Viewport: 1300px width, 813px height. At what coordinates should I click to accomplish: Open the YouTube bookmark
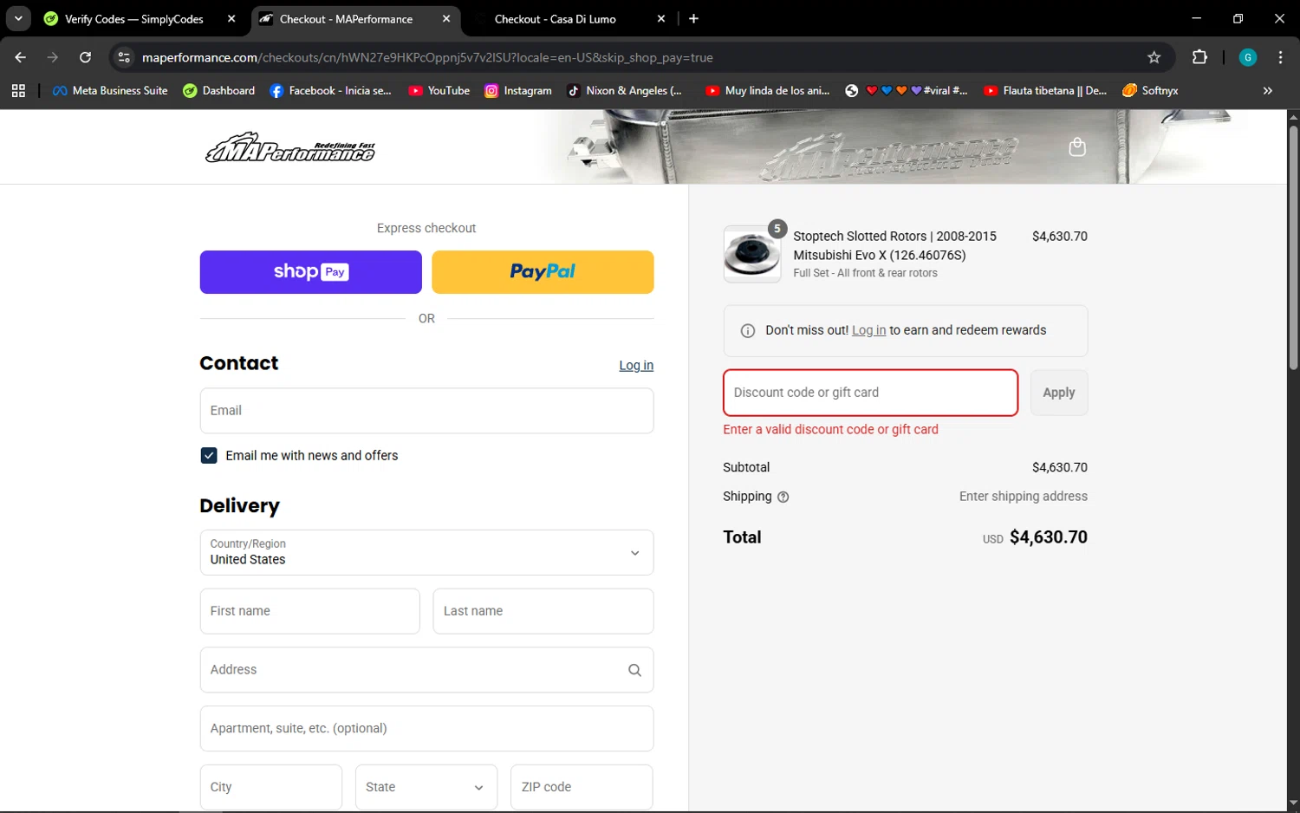pos(439,90)
